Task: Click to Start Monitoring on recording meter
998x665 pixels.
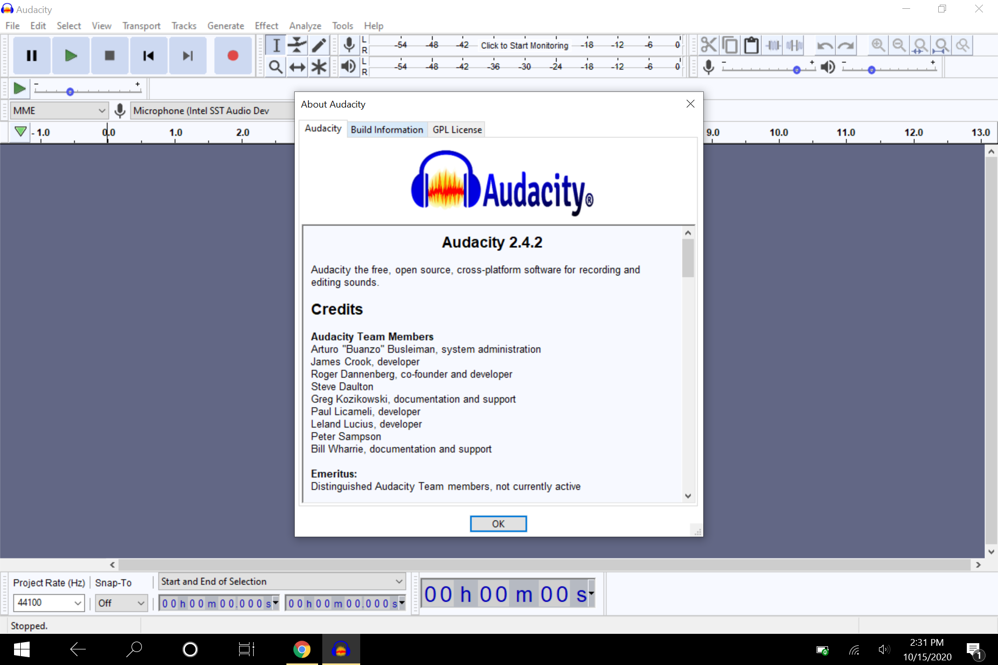Action: click(525, 45)
